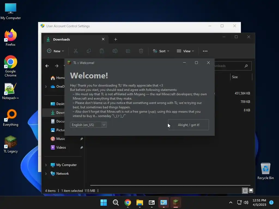
Task: Select Music in Explorer navigation pane
Action: click(x=58, y=139)
